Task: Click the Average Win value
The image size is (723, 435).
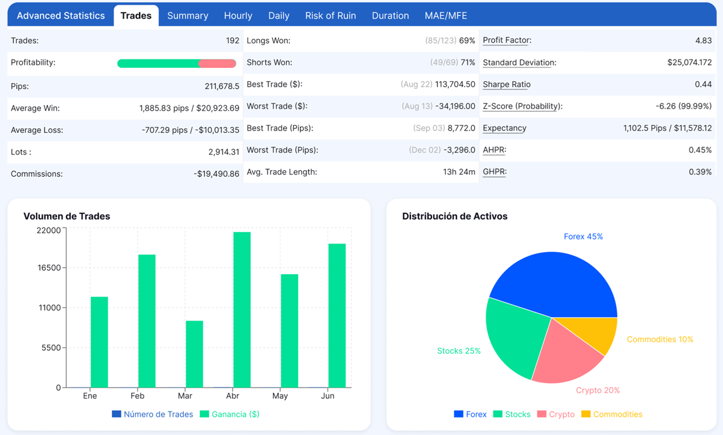Action: (189, 108)
